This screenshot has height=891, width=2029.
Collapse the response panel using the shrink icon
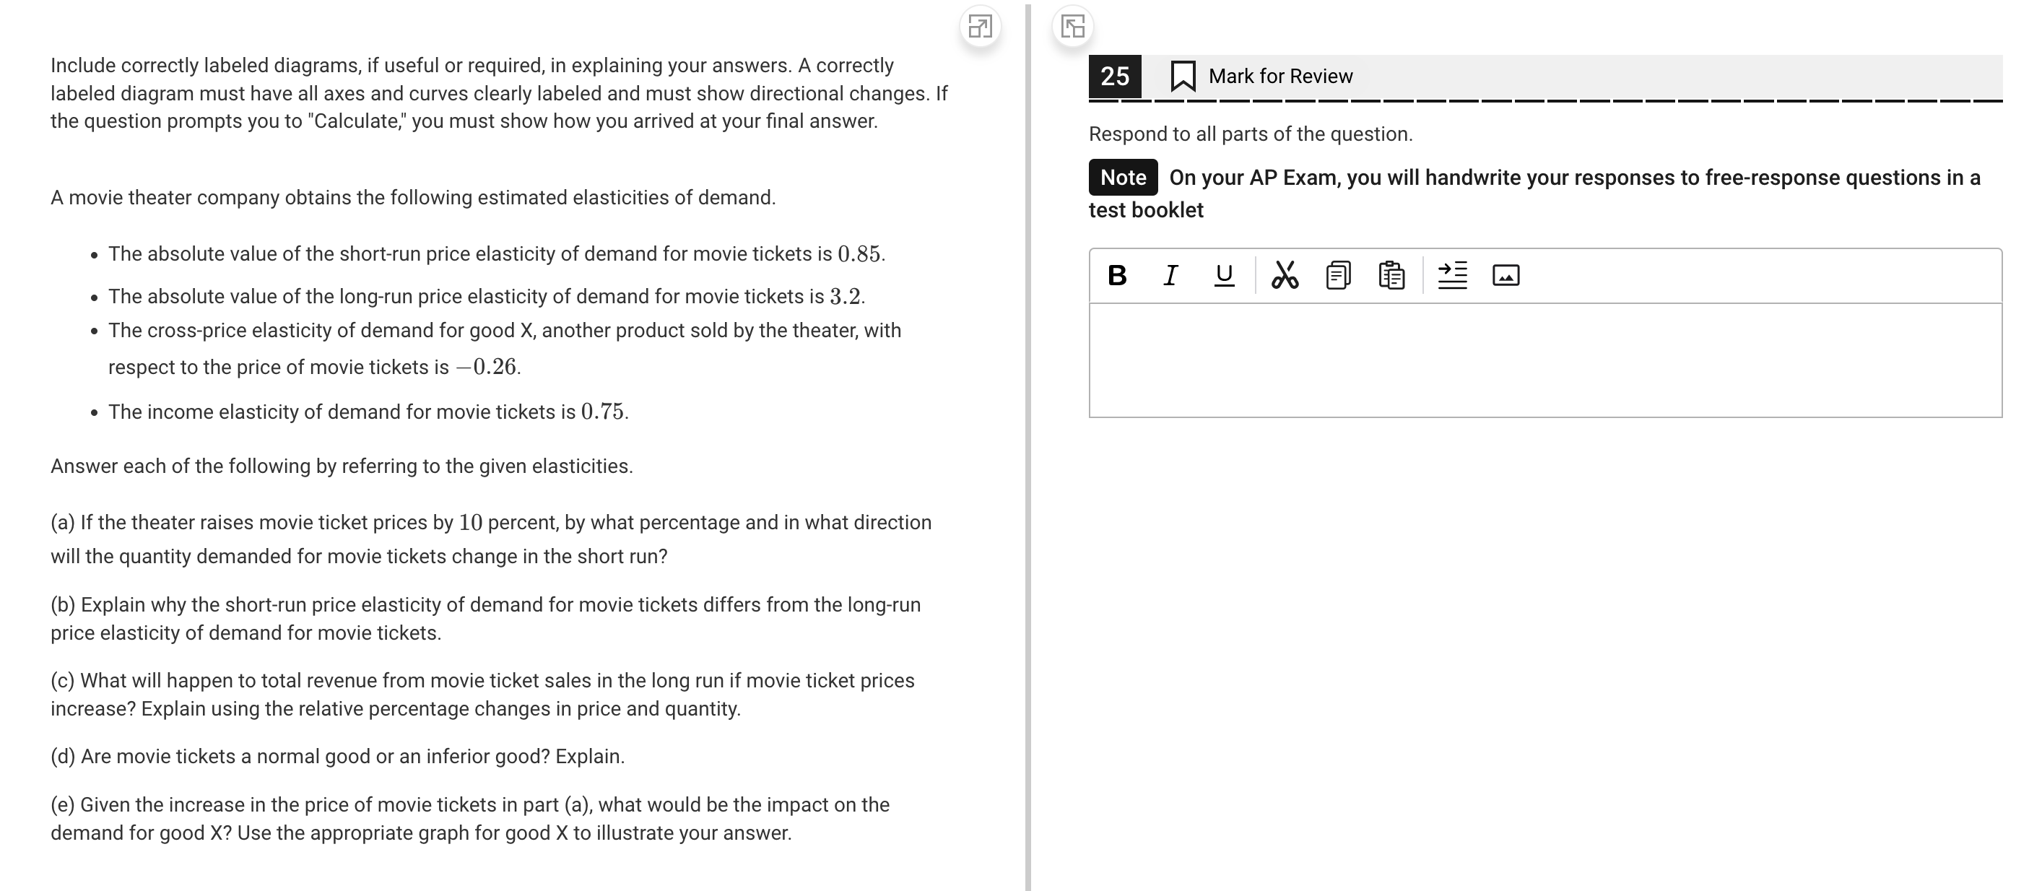[1073, 27]
